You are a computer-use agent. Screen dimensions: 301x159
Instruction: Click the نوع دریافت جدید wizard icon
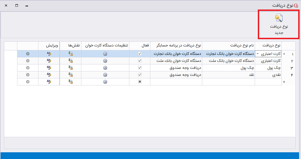coord(279,18)
